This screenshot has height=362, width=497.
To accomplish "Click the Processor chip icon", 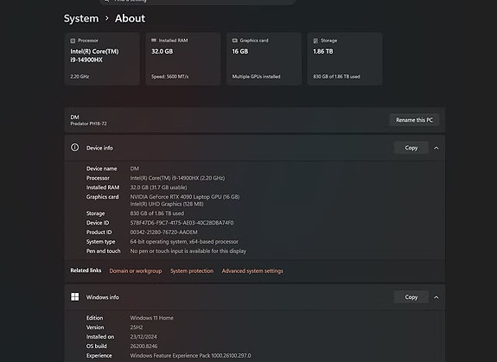I will point(73,41).
